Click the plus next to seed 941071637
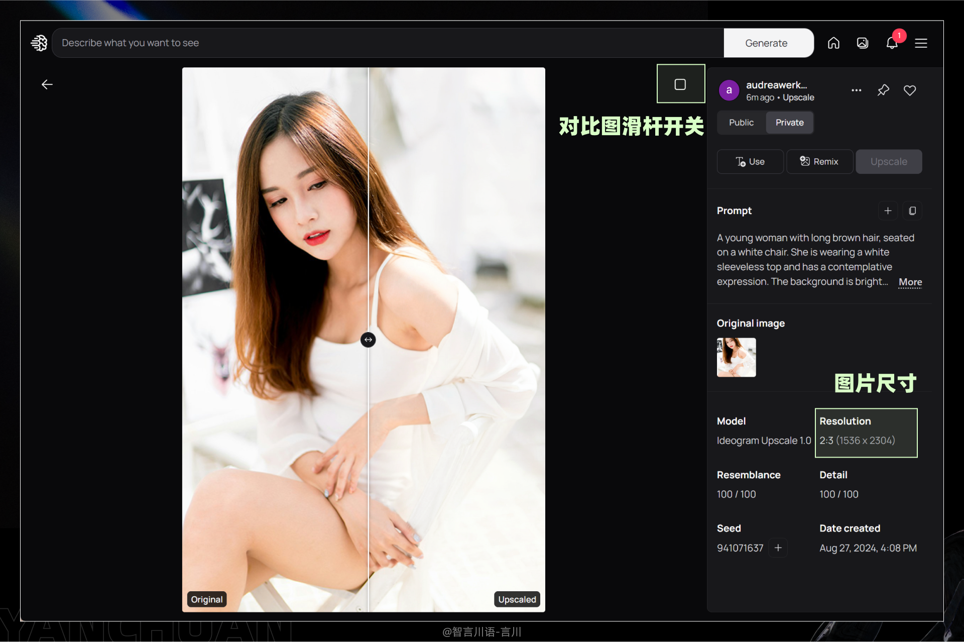 (778, 548)
